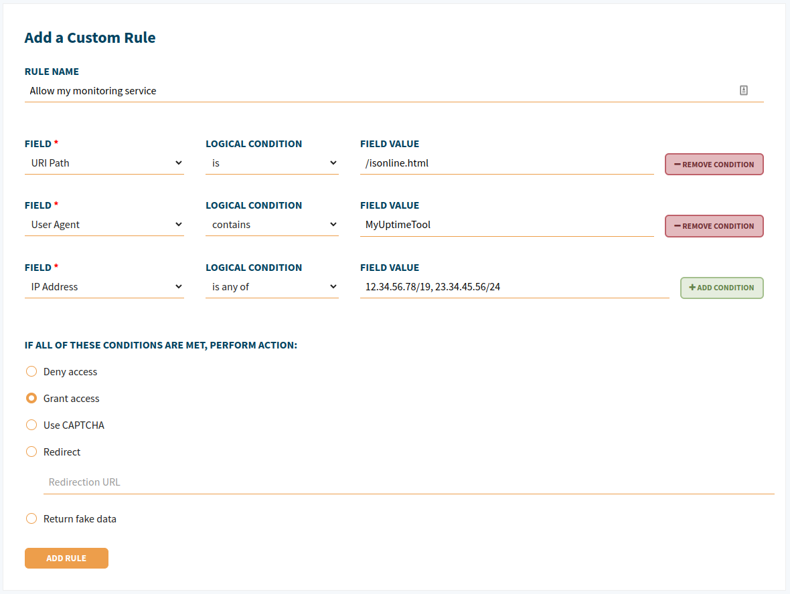Choose the Use CAPTCHA action

click(x=31, y=425)
